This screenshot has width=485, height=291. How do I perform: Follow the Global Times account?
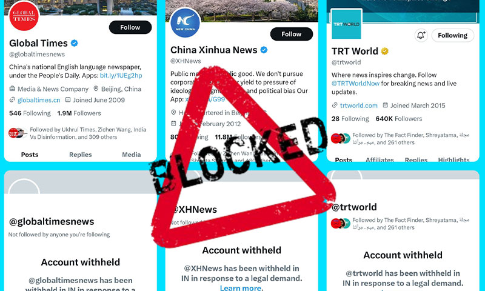tap(130, 27)
